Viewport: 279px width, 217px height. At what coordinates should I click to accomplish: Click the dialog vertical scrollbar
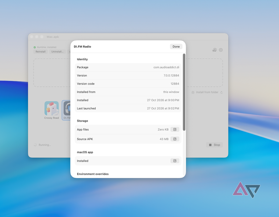point(184,92)
